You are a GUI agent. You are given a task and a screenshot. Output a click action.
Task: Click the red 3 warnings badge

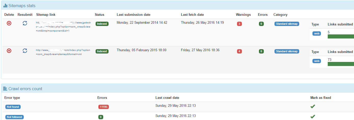click(239, 24)
